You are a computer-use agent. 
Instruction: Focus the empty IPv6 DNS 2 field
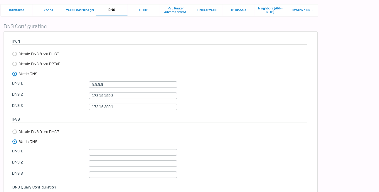click(x=133, y=164)
